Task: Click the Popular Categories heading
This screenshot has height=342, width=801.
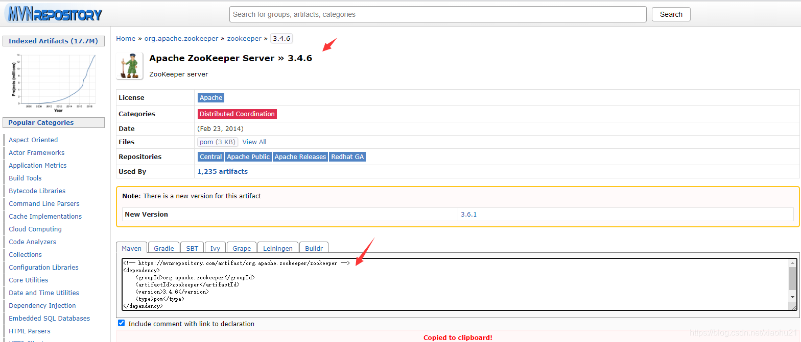Action: [53, 122]
